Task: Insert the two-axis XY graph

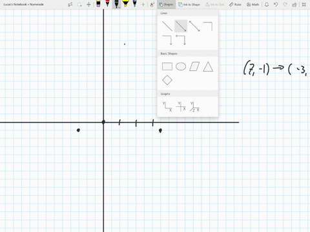Action: click(167, 106)
